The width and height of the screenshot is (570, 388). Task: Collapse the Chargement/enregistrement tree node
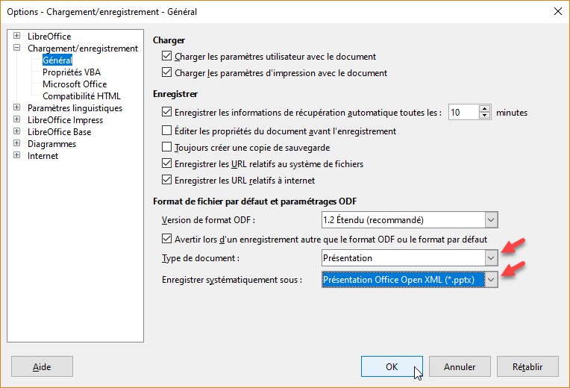(17, 48)
